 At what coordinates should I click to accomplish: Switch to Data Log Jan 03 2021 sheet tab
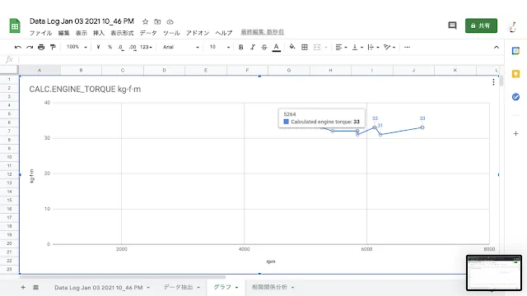[99, 288]
